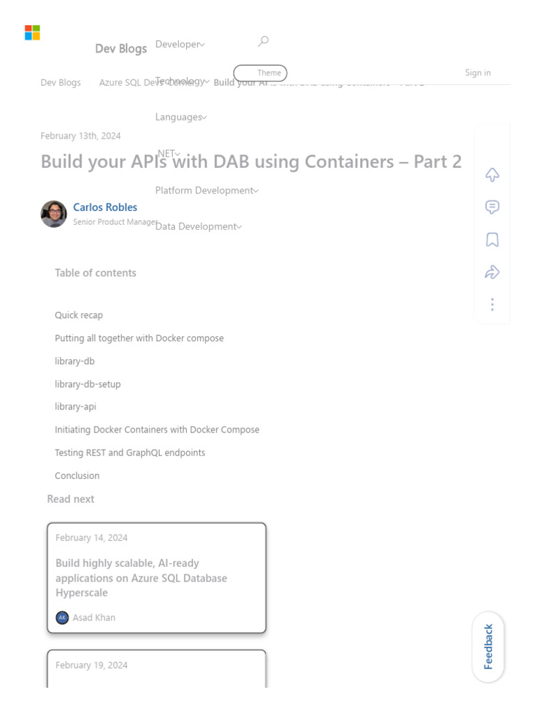535x713 pixels.
Task: Open the search magnifier icon
Action: pos(263,41)
